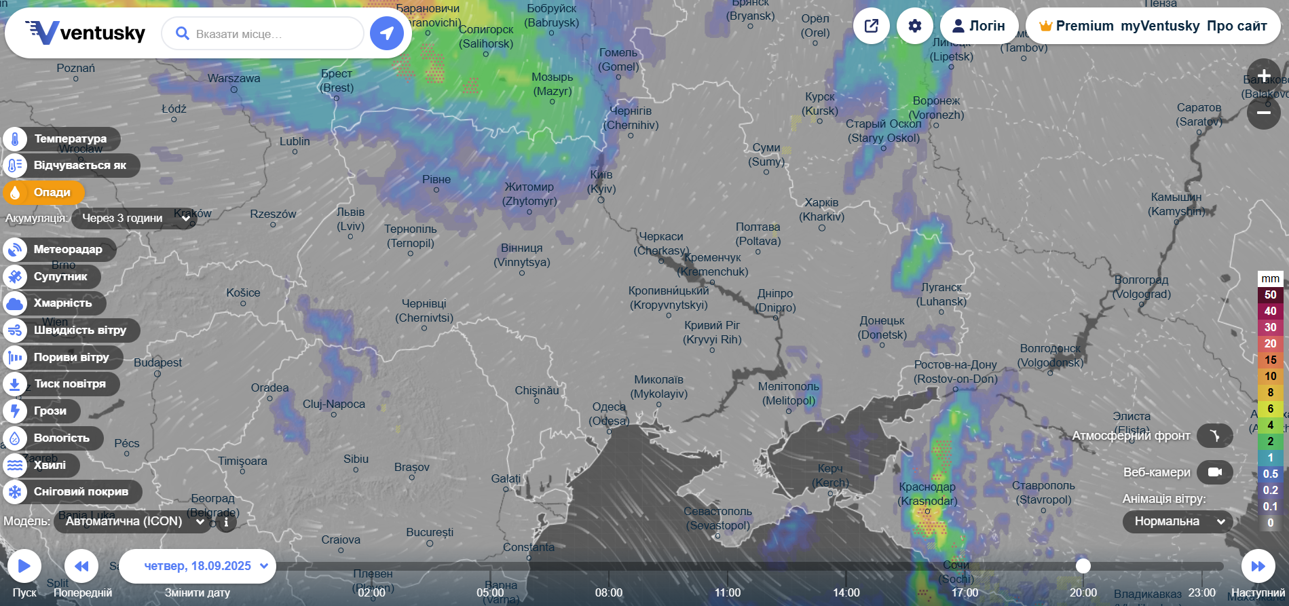
Task: Toggle the Веб-камери layer
Action: pos(1214,472)
